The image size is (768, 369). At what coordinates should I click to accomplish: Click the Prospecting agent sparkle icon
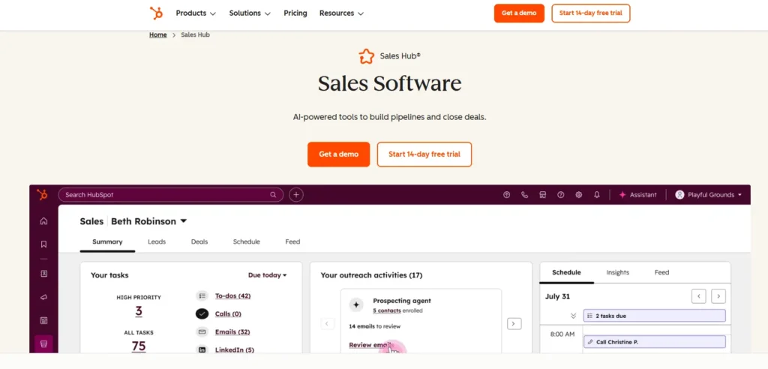tap(356, 304)
